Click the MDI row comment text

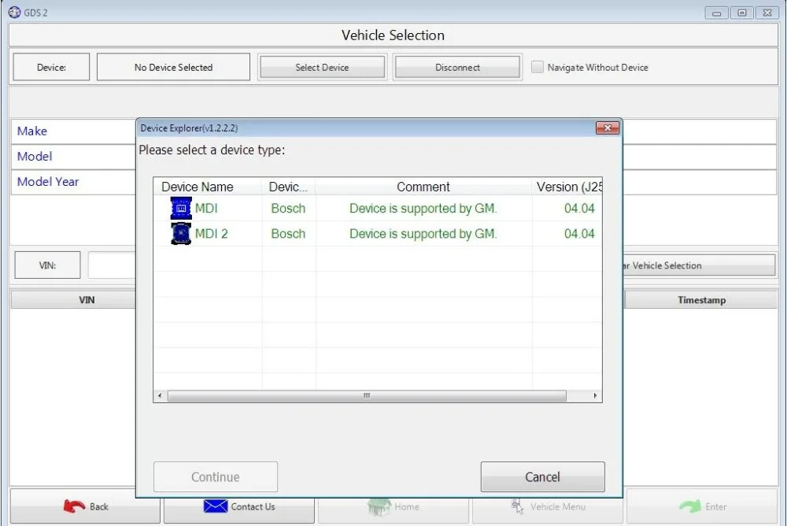[x=423, y=208]
